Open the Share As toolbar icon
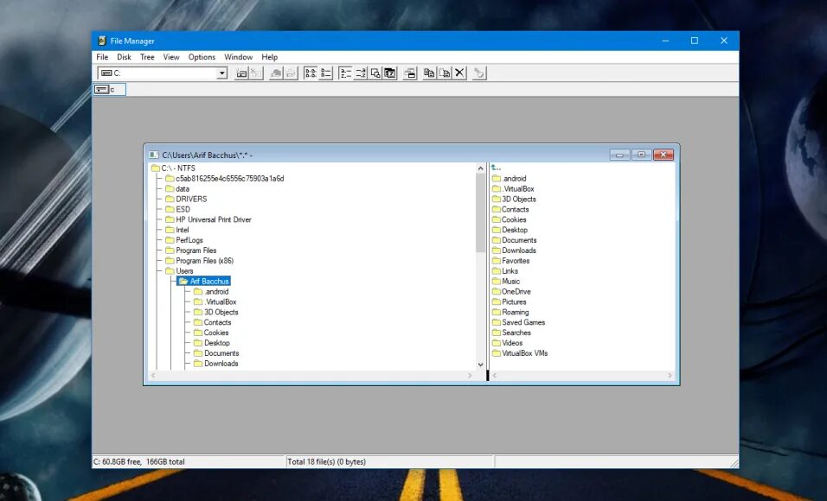The image size is (827, 501). click(278, 73)
